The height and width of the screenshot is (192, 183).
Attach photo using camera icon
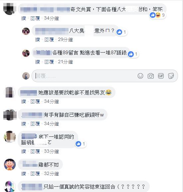pyautogui.click(x=151, y=76)
